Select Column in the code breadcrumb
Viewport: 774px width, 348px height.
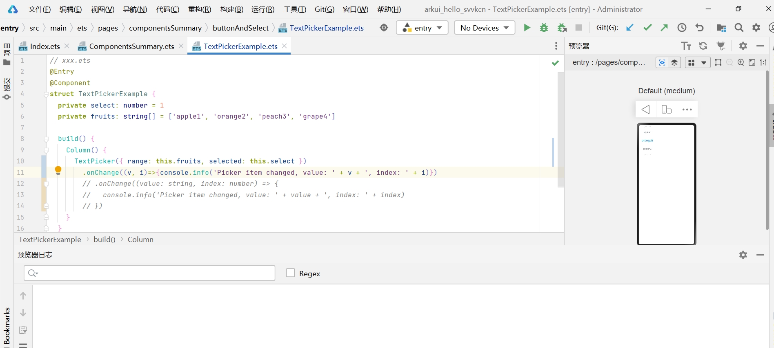click(140, 240)
